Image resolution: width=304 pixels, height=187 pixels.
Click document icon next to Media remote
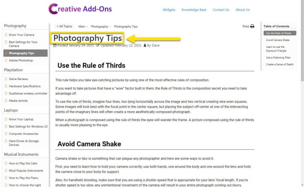[x=6, y=101]
